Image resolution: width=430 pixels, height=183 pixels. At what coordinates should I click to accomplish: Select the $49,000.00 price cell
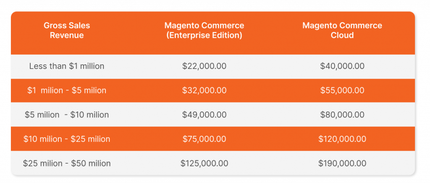click(x=205, y=114)
